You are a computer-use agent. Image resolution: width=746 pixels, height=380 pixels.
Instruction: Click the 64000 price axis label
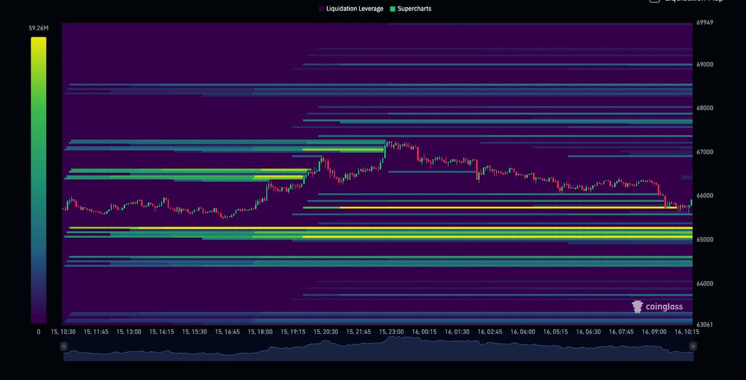coord(706,284)
